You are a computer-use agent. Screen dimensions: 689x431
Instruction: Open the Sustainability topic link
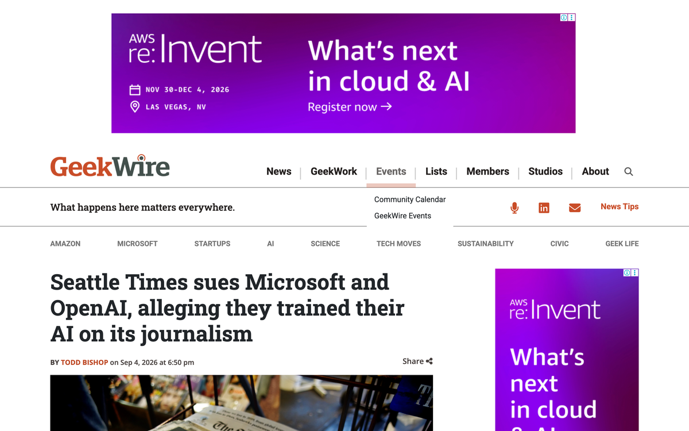point(486,244)
